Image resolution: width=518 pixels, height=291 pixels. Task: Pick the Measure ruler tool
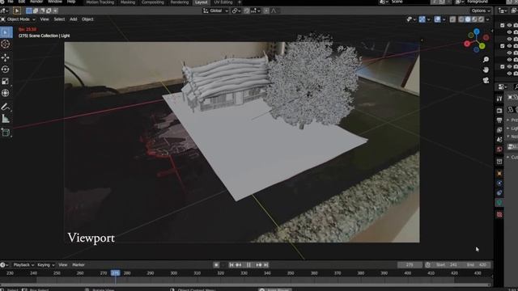(6, 119)
